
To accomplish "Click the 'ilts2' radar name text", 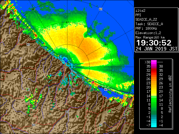I will click(140, 11).
